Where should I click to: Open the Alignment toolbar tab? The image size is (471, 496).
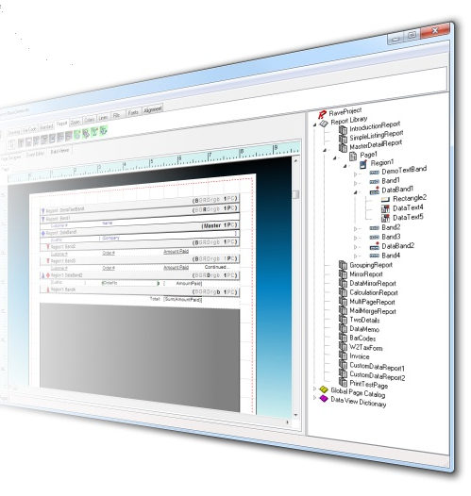153,109
